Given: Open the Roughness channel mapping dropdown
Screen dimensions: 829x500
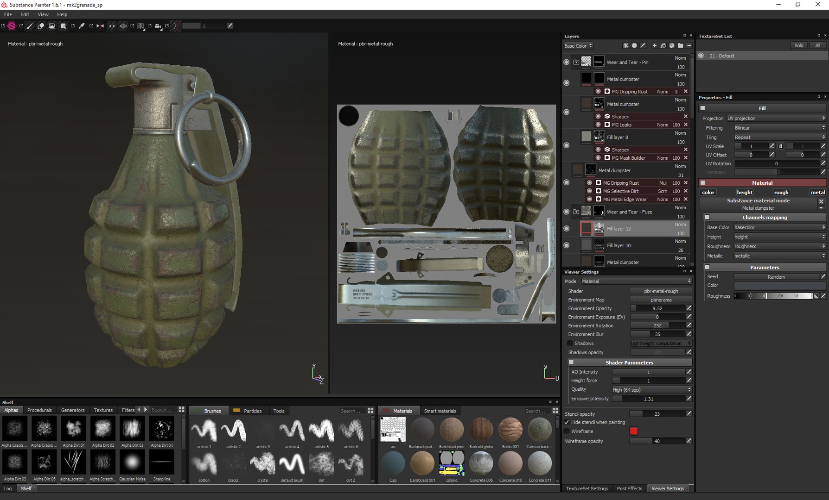Looking at the screenshot, I should [x=780, y=246].
